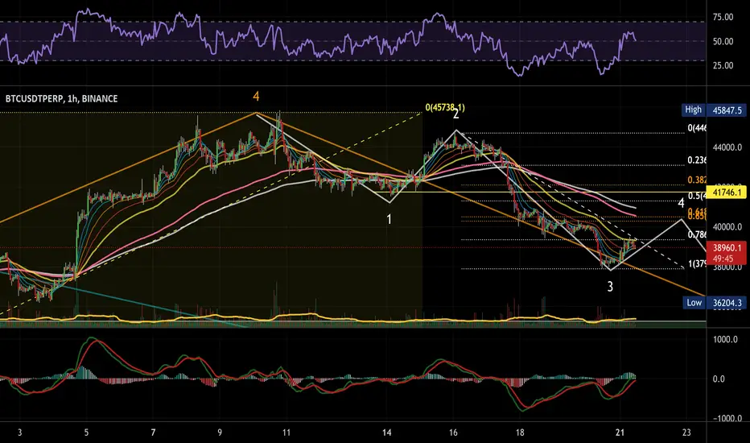The image size is (750, 443).
Task: Click date 21 on the time axis
Action: pyautogui.click(x=620, y=433)
